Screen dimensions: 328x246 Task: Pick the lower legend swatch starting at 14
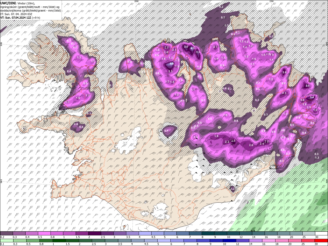(255, 241)
